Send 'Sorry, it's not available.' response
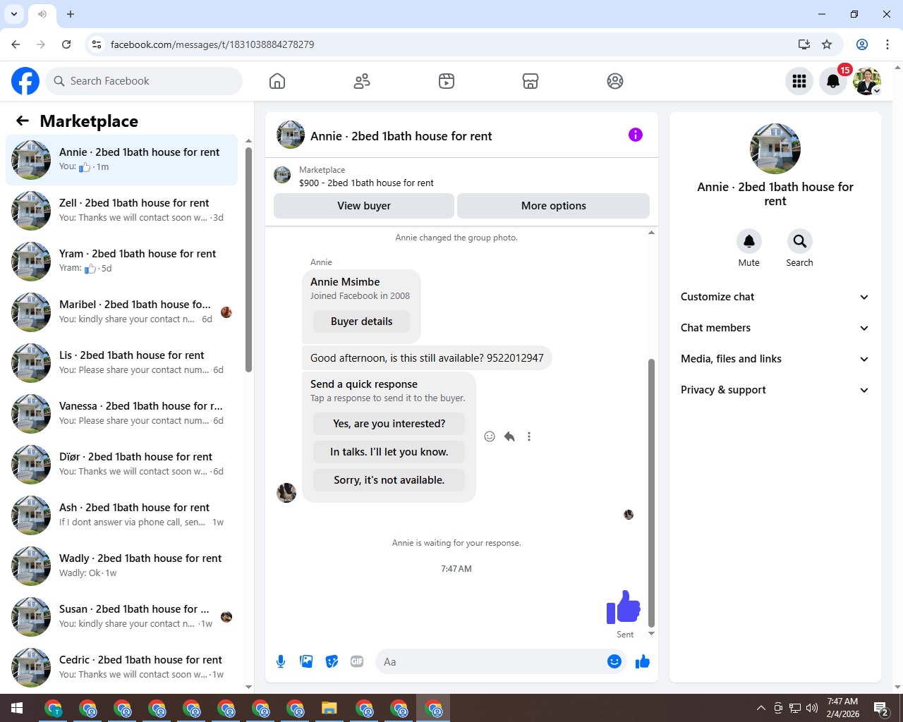 [x=389, y=480]
